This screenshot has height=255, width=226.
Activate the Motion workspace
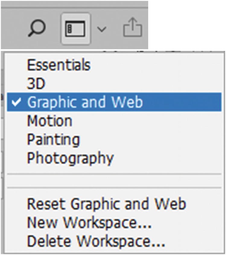point(49,121)
